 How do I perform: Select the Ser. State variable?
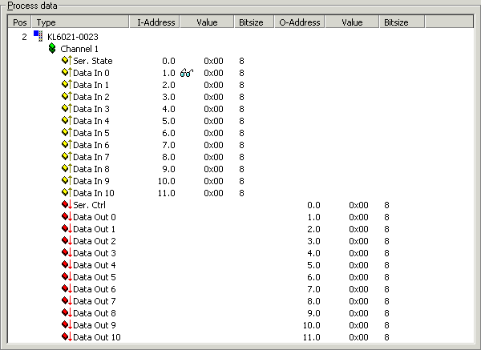93,61
